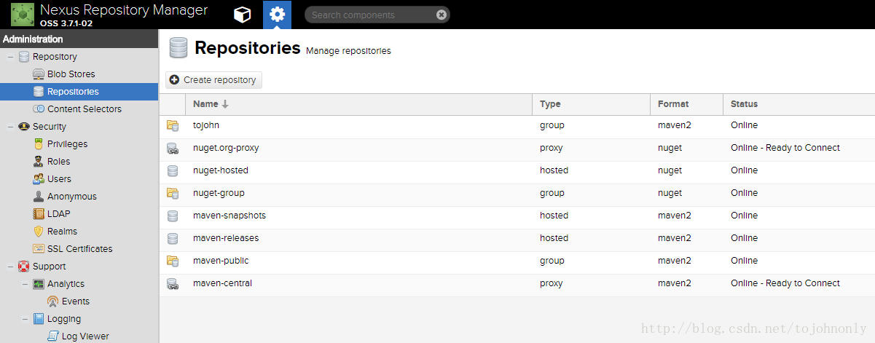The width and height of the screenshot is (875, 343).
Task: Click the Nexus logo icon
Action: [22, 15]
